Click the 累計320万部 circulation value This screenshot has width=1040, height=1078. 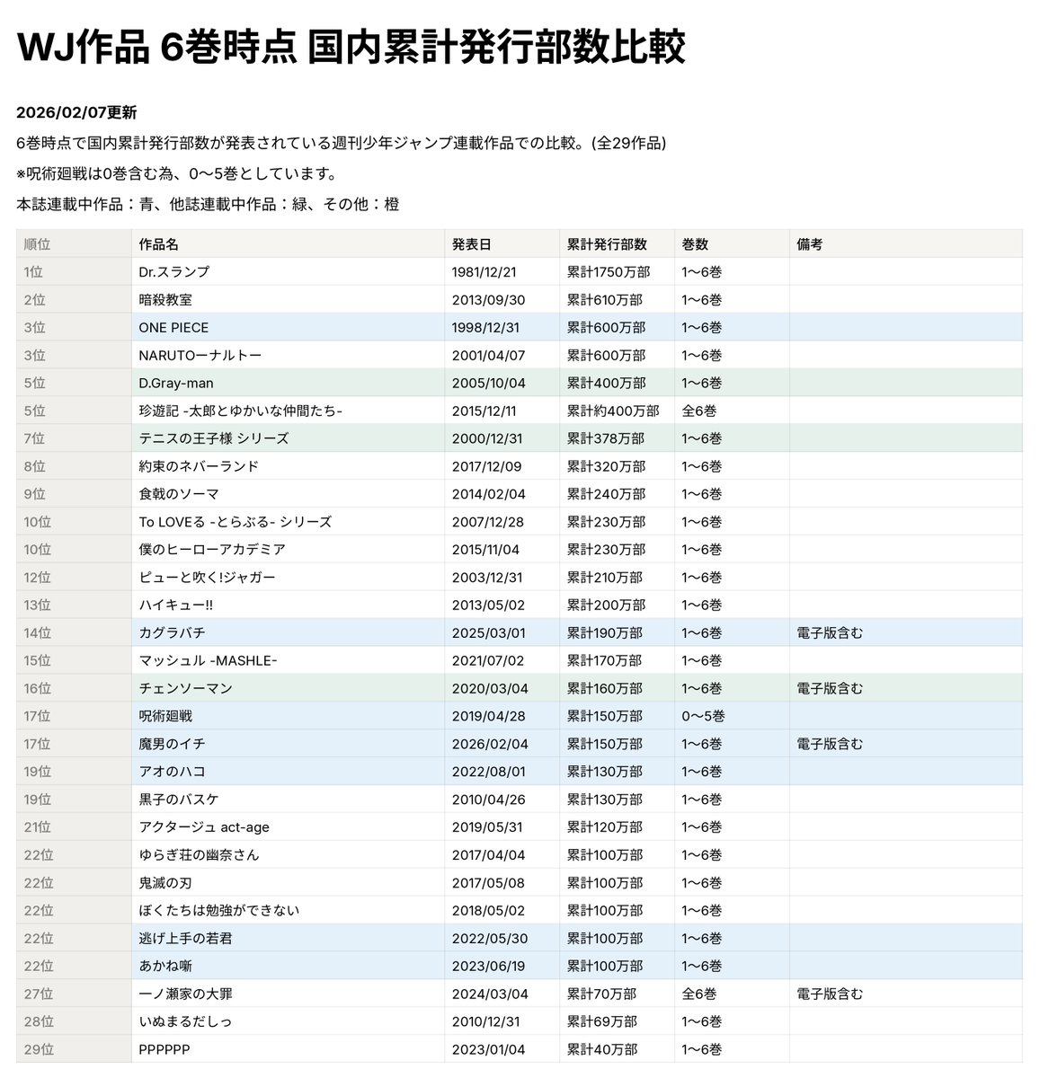[x=606, y=467]
